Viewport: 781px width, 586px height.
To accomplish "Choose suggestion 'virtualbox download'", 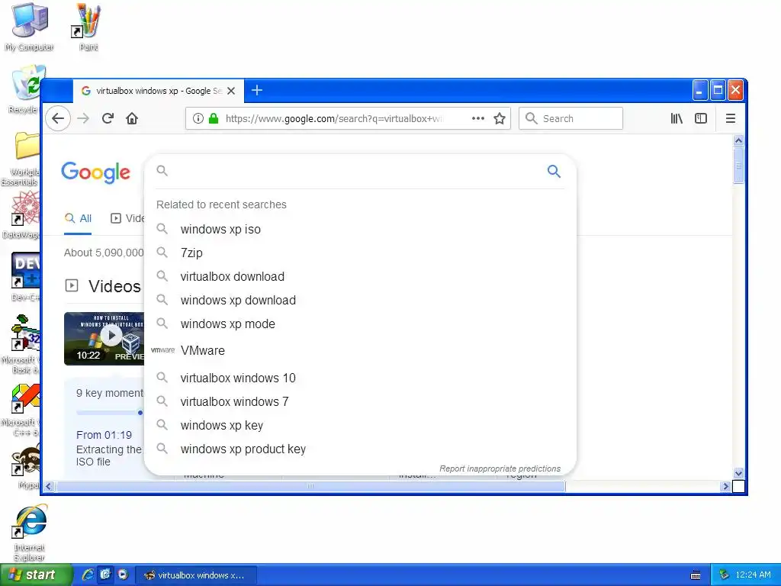I will (x=360, y=276).
